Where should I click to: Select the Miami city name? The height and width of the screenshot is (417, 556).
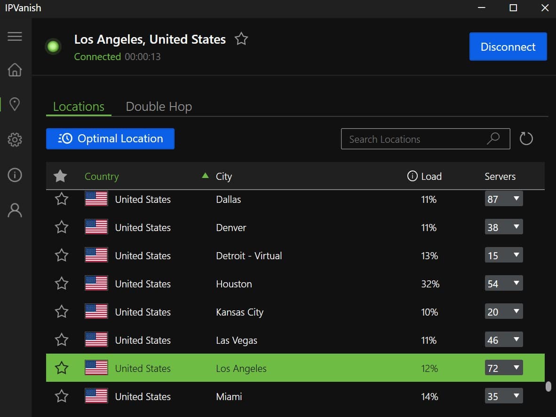(229, 396)
